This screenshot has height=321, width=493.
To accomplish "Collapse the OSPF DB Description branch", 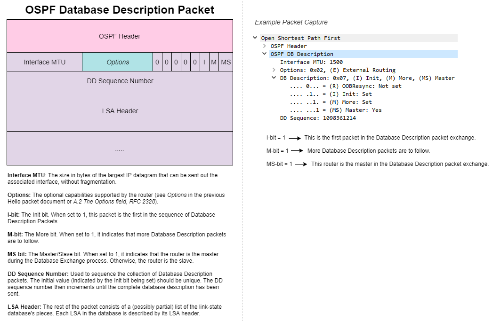I will click(264, 54).
